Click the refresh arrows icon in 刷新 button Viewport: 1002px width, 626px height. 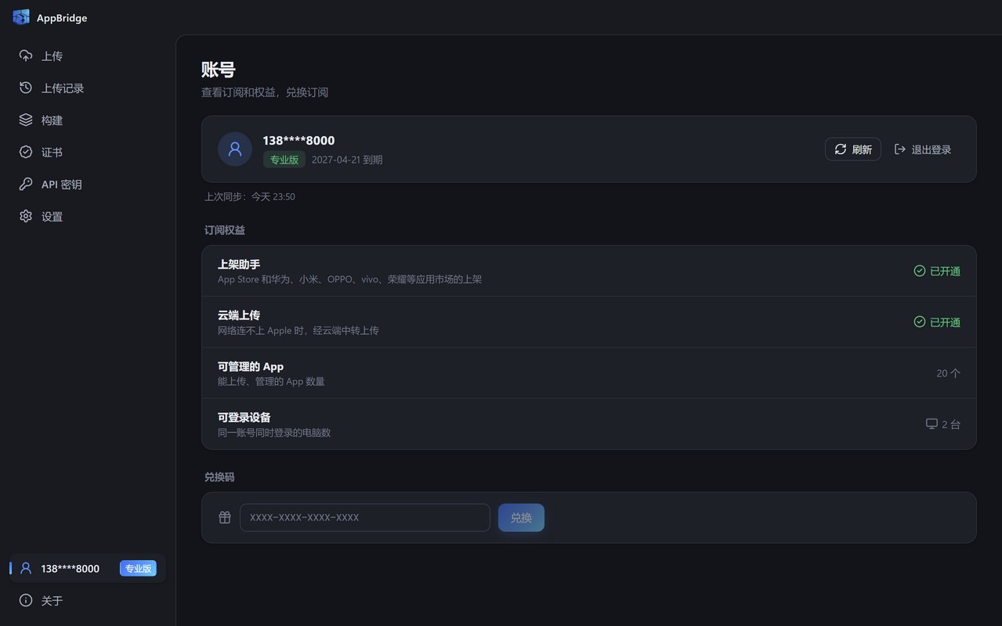coord(841,149)
